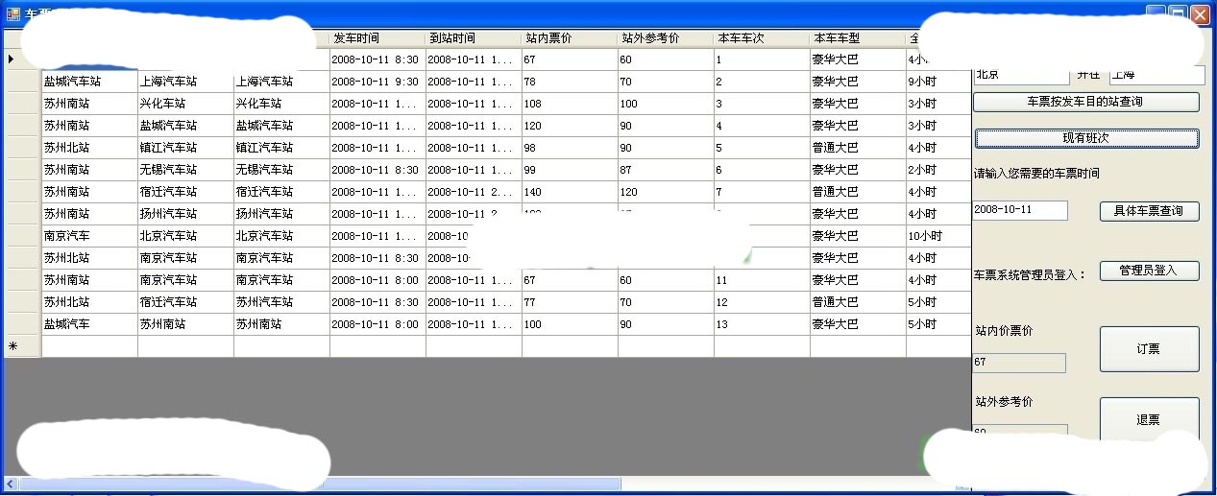This screenshot has height=496, width=1217.
Task: Open the 管理员登入 admin login
Action: tap(1149, 271)
